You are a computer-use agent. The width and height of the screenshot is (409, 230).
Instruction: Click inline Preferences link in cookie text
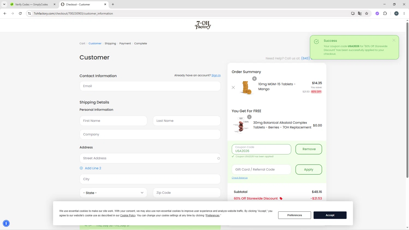point(213,216)
